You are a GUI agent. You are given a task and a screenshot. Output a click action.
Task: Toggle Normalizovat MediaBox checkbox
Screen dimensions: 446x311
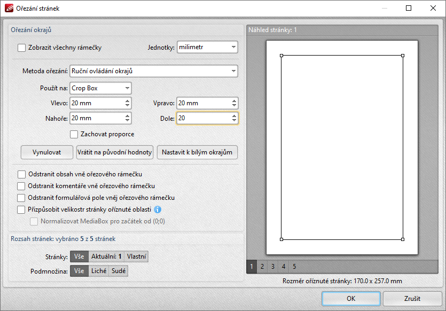click(x=34, y=221)
